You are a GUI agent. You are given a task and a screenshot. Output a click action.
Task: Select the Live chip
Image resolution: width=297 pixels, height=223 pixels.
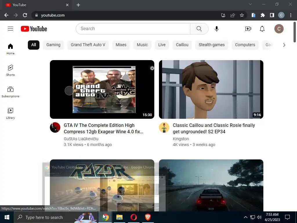[162, 45]
